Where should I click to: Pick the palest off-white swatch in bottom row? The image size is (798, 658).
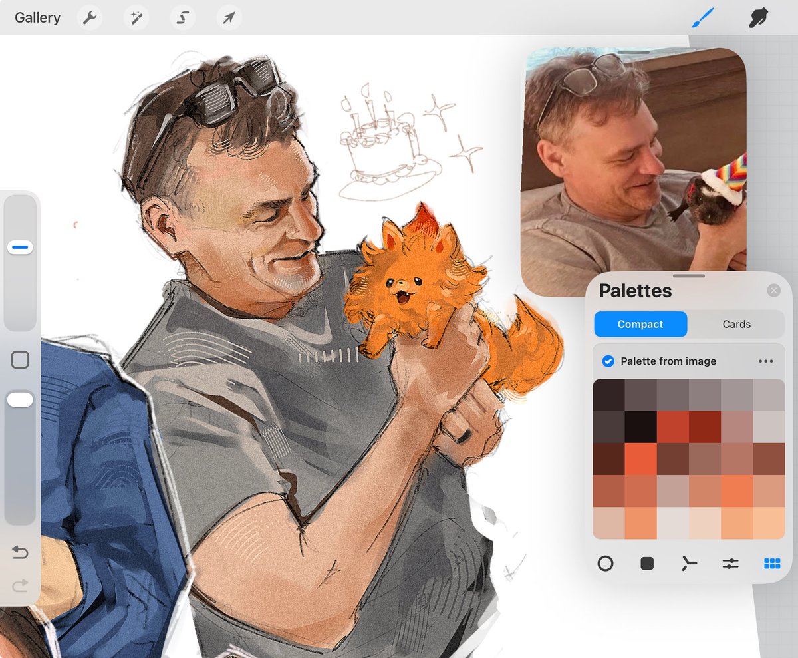pyautogui.click(x=672, y=523)
